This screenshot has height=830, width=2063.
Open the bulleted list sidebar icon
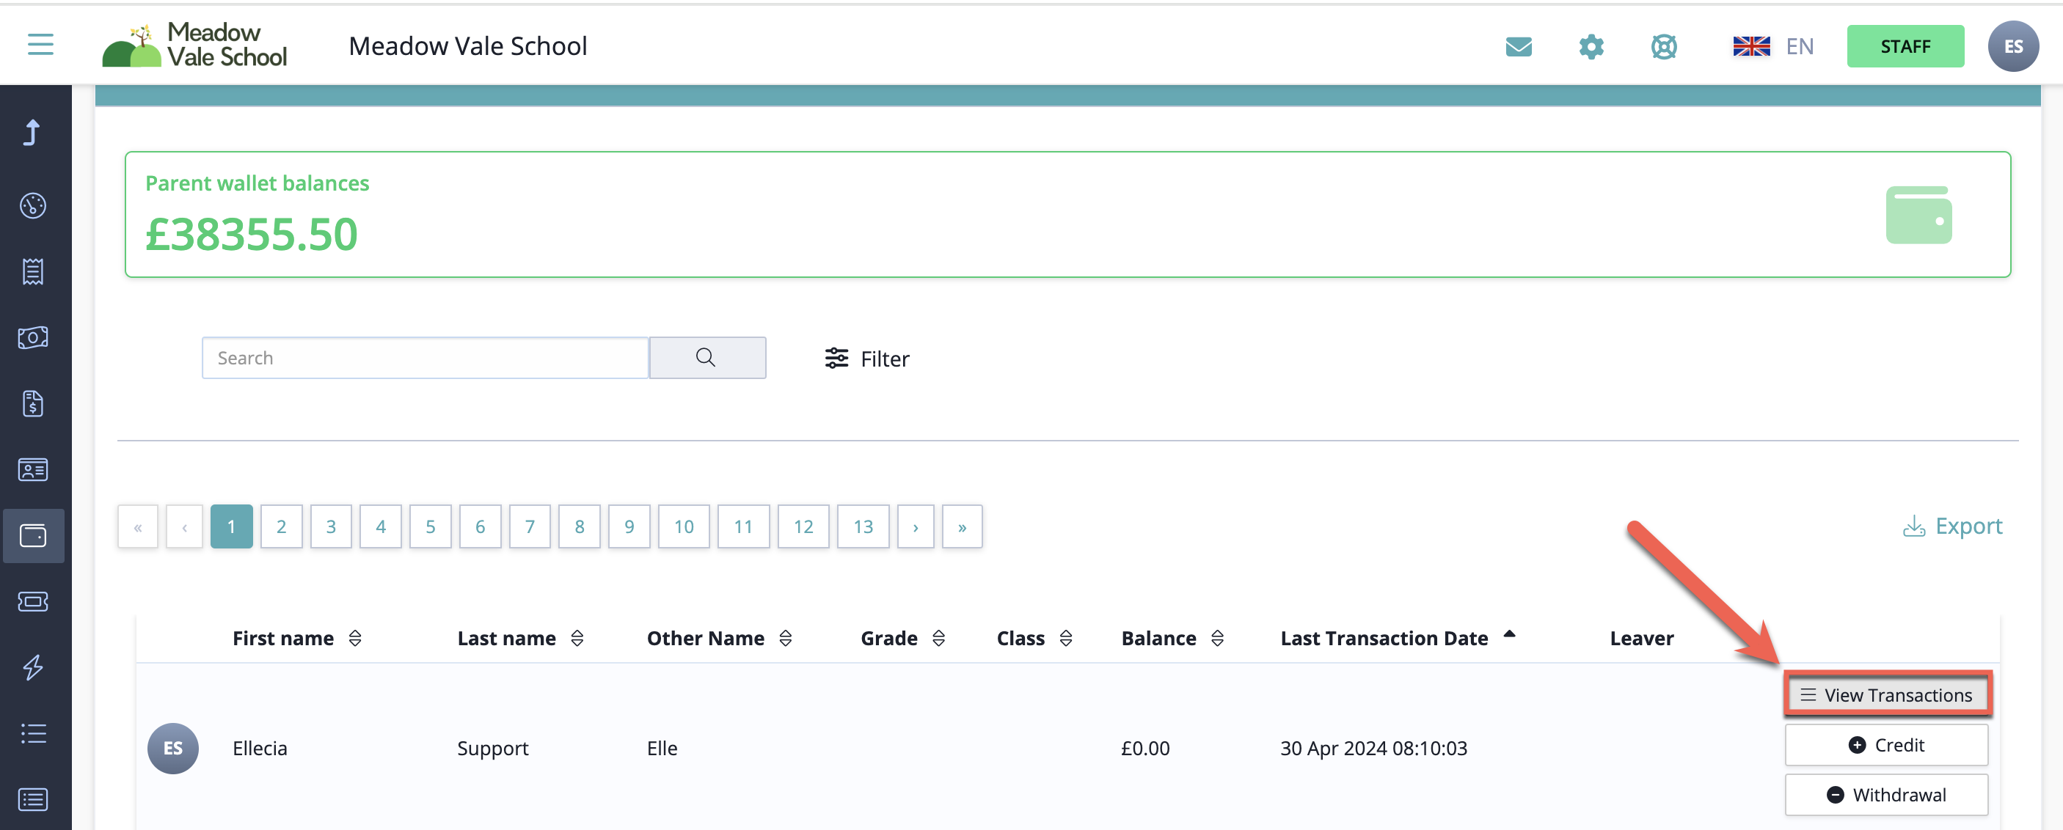[x=33, y=733]
